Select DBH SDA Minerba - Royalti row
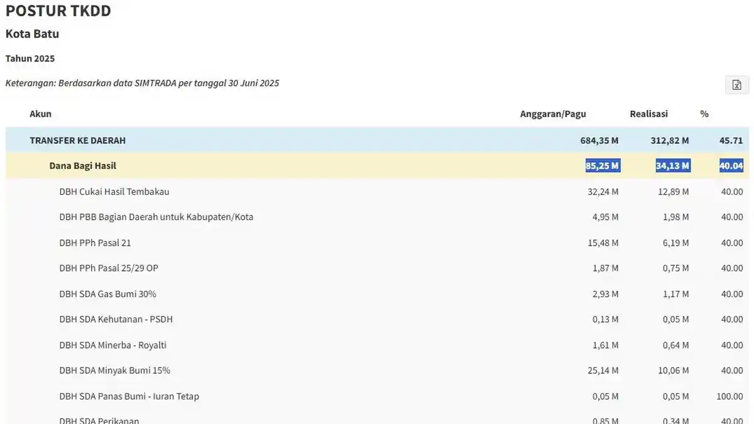The image size is (754, 424). pyautogui.click(x=377, y=345)
